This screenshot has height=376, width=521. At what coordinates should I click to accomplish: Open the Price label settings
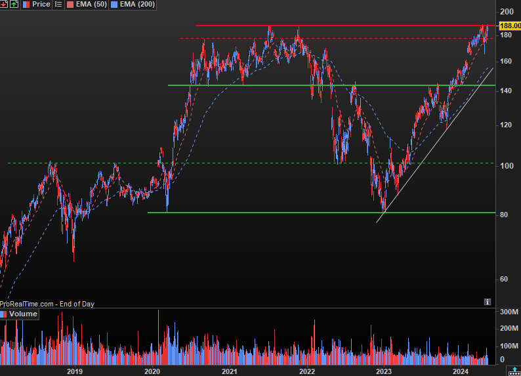tap(41, 5)
